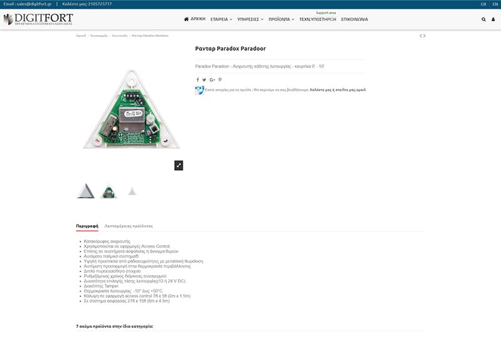
Task: Open the search magnifier icon
Action: point(483,19)
